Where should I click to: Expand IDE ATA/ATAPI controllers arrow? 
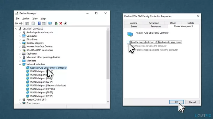(x=20, y=50)
